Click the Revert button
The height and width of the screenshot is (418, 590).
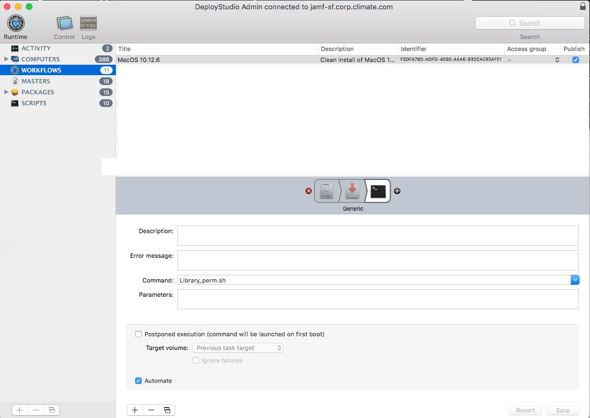click(x=525, y=410)
